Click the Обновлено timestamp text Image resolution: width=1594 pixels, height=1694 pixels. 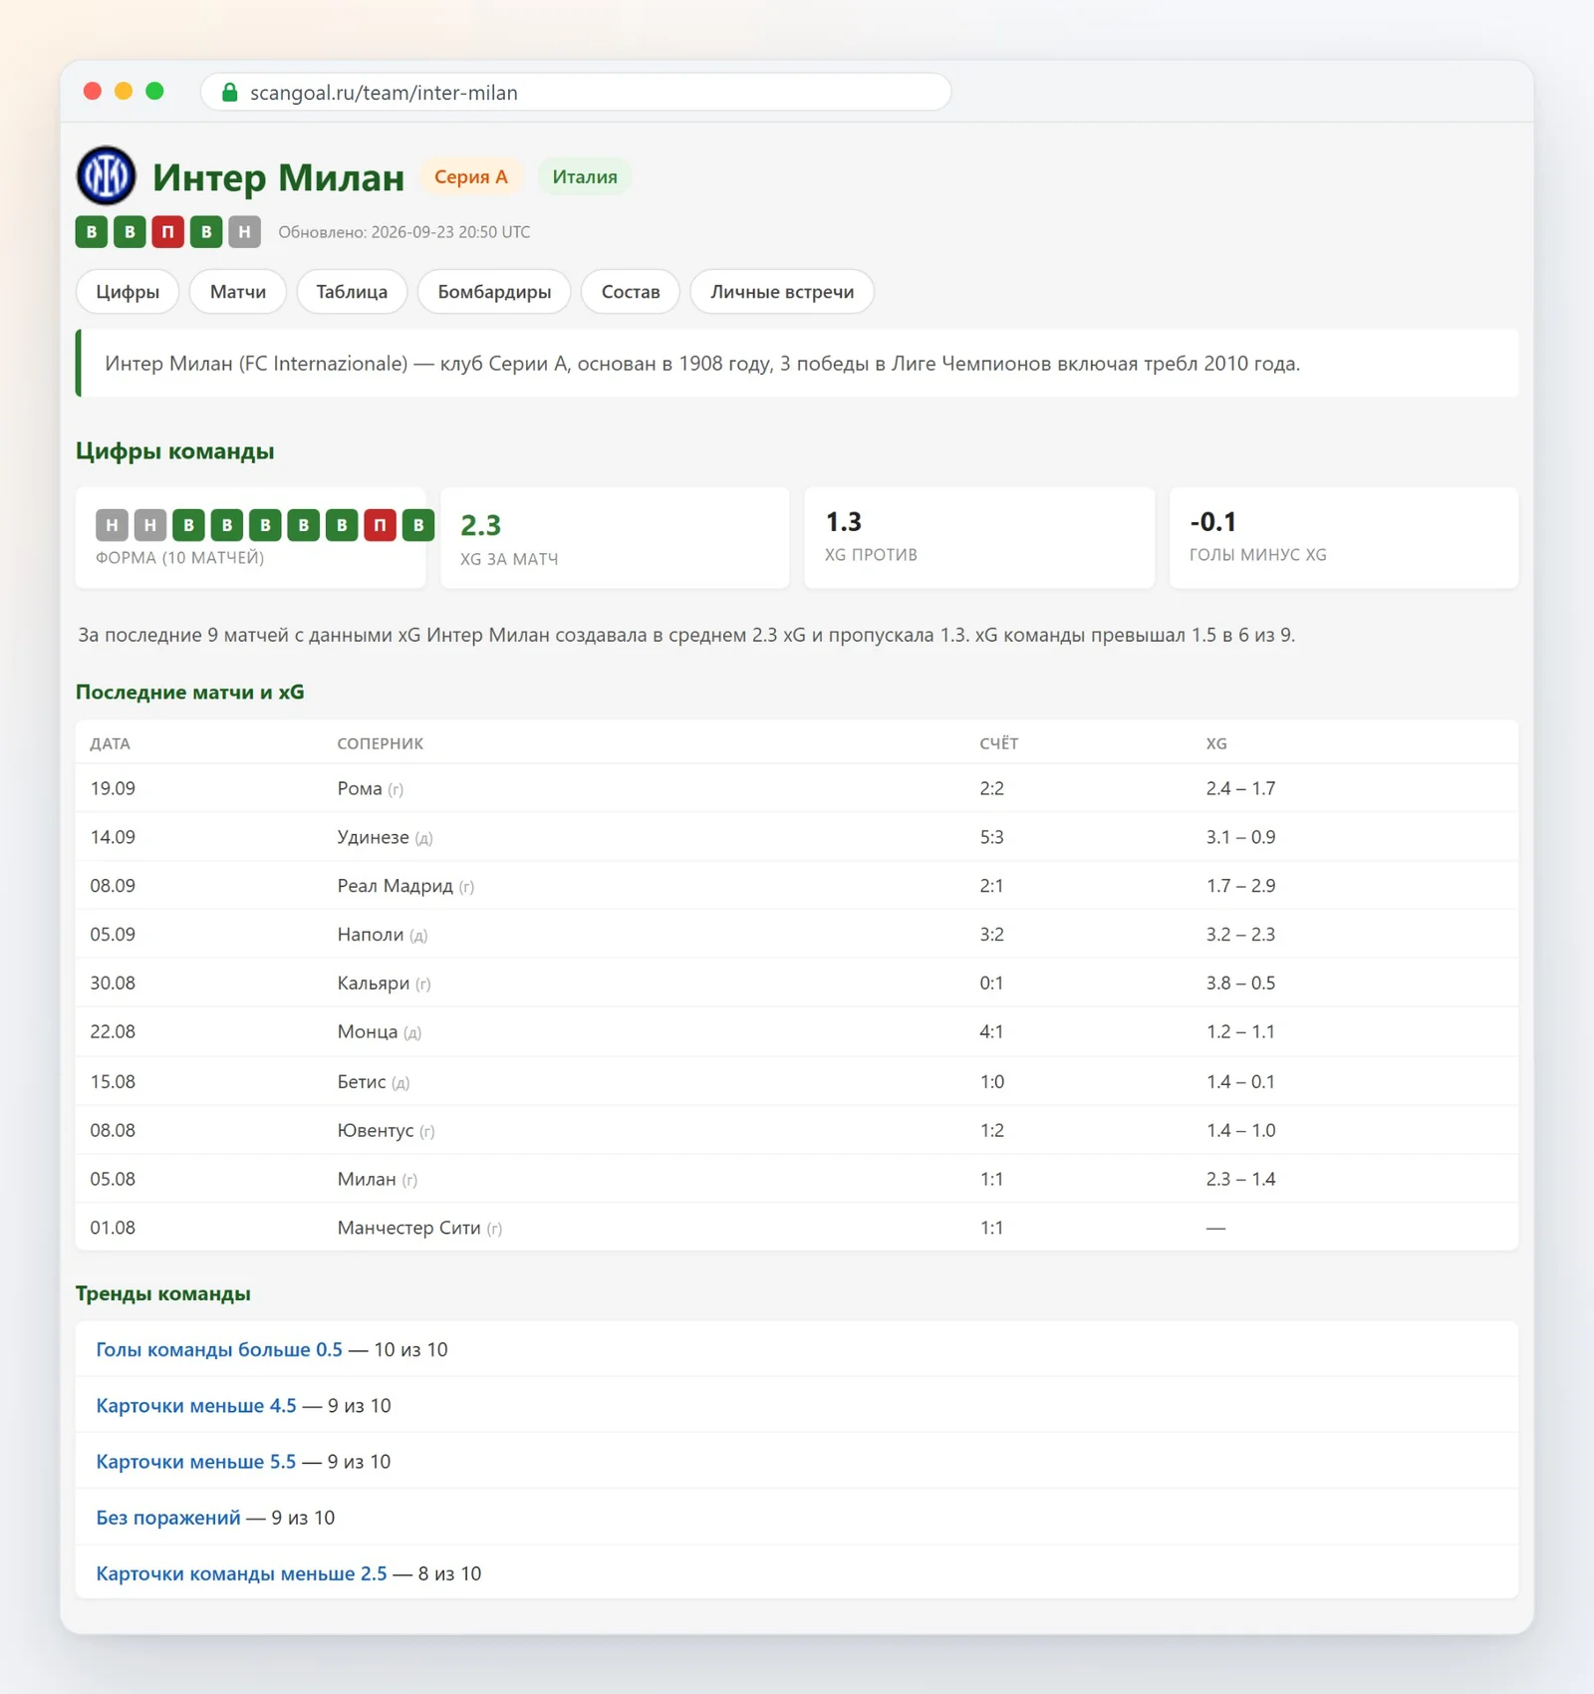[x=404, y=232]
